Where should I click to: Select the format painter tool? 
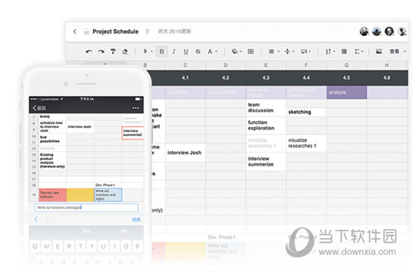[x=113, y=51]
